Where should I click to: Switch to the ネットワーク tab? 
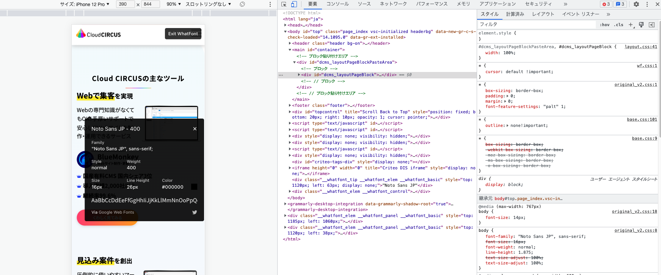tap(393, 4)
